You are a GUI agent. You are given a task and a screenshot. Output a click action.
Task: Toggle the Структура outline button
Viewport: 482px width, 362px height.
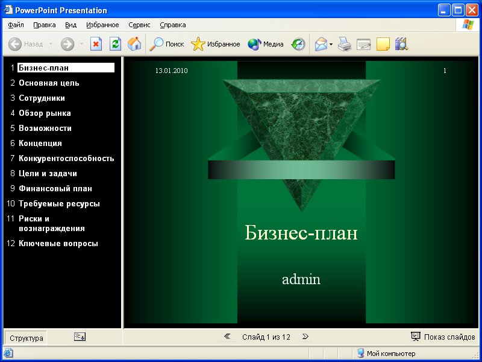[x=26, y=338]
